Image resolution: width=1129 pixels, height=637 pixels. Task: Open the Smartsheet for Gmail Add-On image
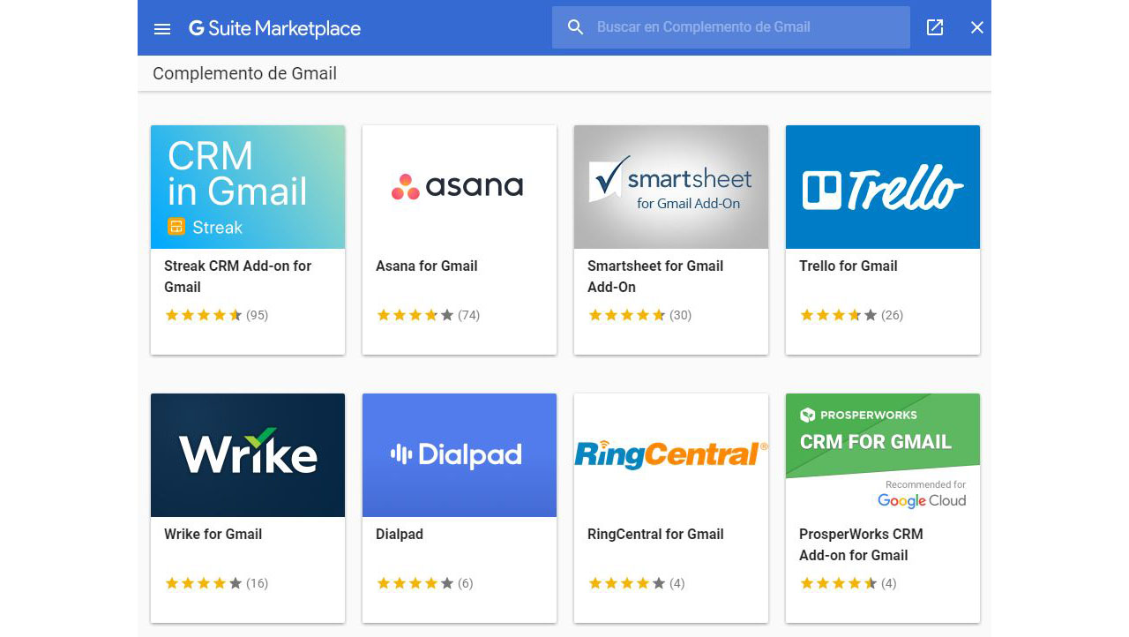point(671,187)
